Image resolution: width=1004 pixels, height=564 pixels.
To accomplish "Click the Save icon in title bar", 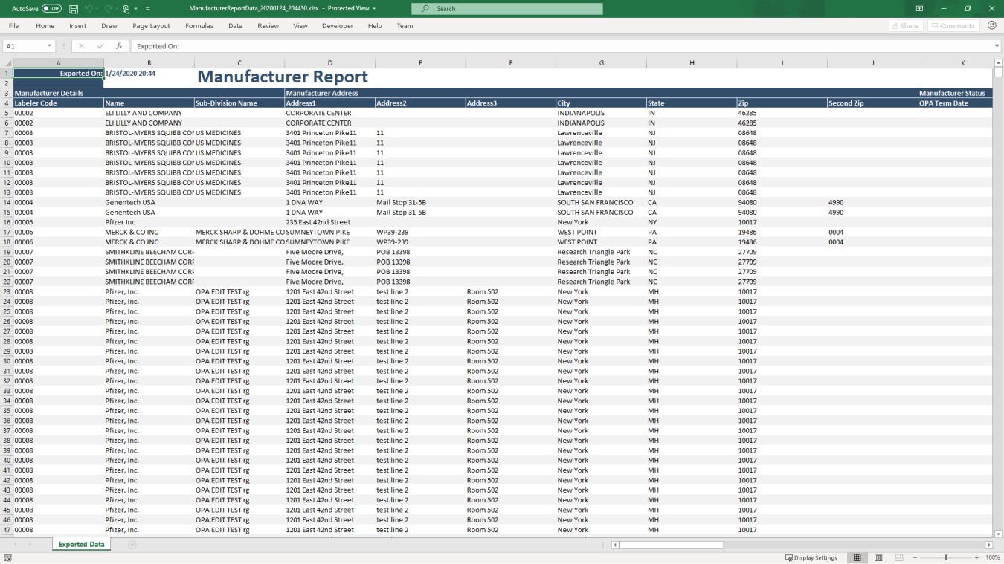I will 74,9.
